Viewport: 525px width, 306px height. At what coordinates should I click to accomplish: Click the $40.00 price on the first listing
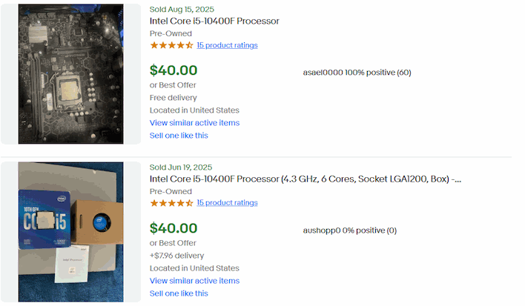click(174, 70)
